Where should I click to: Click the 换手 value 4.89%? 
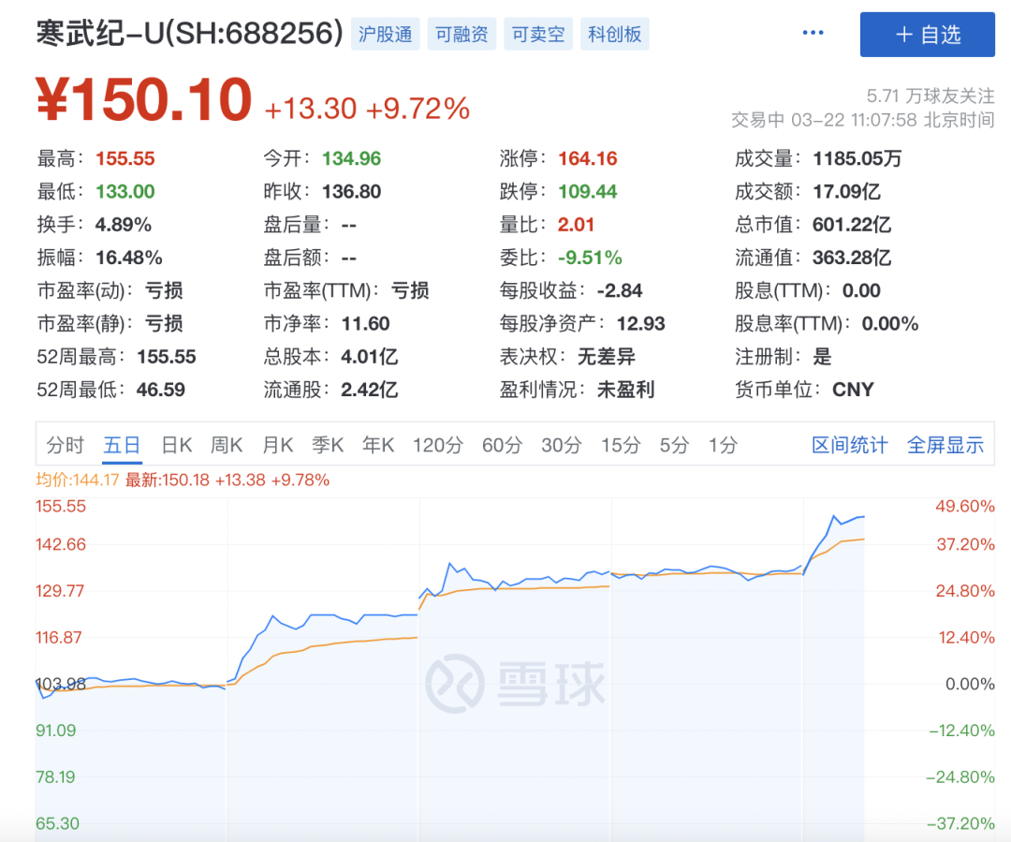pos(124,225)
